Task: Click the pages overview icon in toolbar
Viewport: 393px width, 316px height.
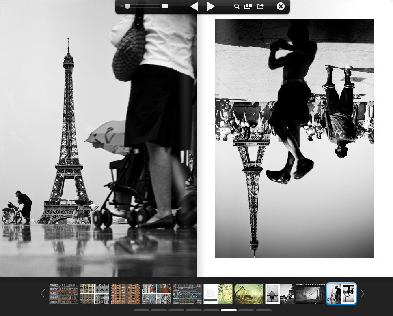Action: 248,6
